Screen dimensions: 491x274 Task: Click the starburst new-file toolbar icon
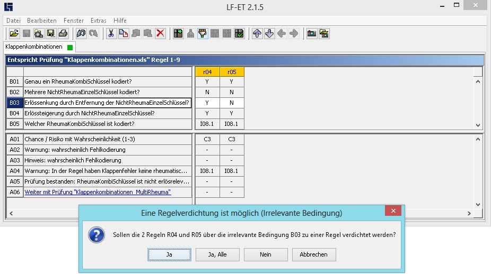(39, 33)
